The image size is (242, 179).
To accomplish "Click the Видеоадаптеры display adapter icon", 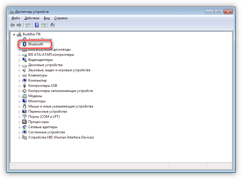I will [25, 60].
